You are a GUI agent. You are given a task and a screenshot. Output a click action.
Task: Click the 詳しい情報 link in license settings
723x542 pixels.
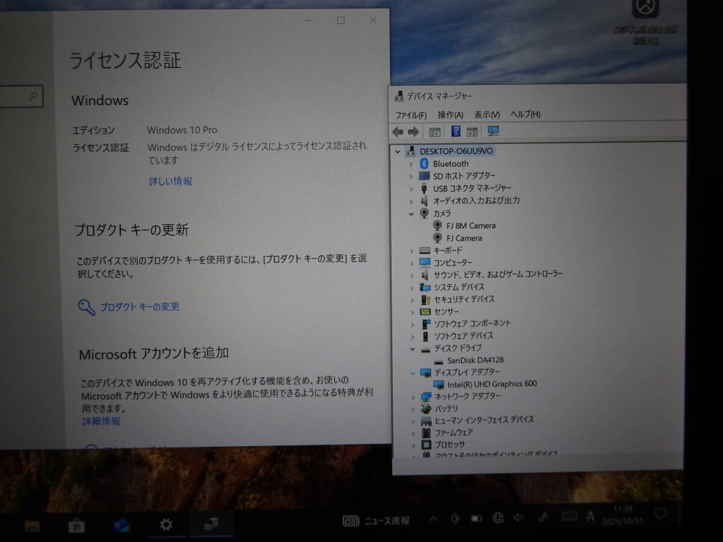pyautogui.click(x=171, y=181)
